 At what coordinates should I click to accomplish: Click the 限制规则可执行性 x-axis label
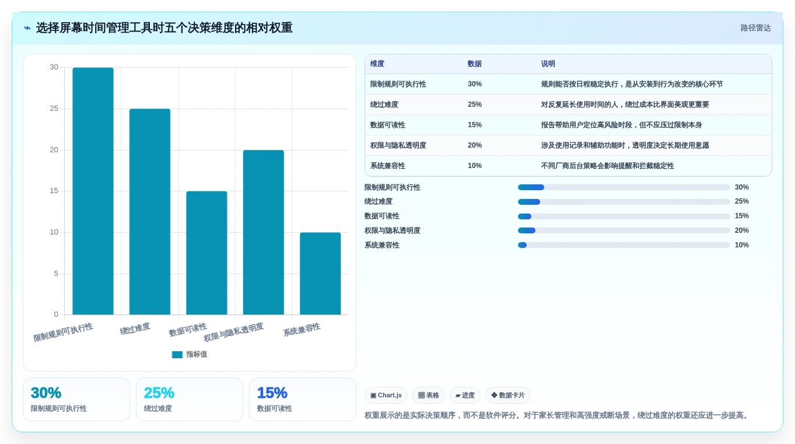63,332
